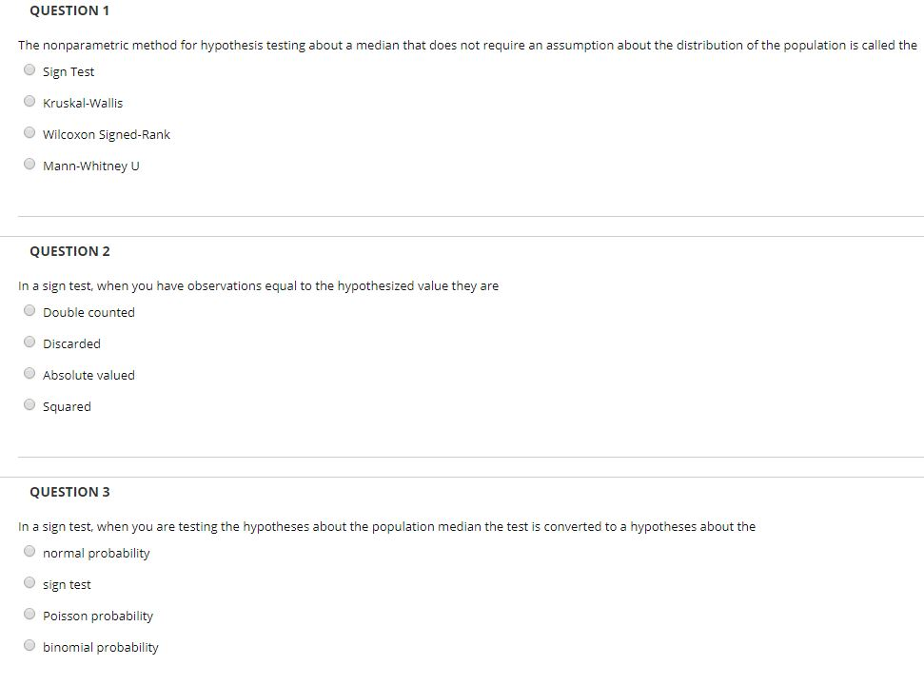Image resolution: width=924 pixels, height=685 pixels.
Task: Click the binomial probability label text
Action: 100,646
